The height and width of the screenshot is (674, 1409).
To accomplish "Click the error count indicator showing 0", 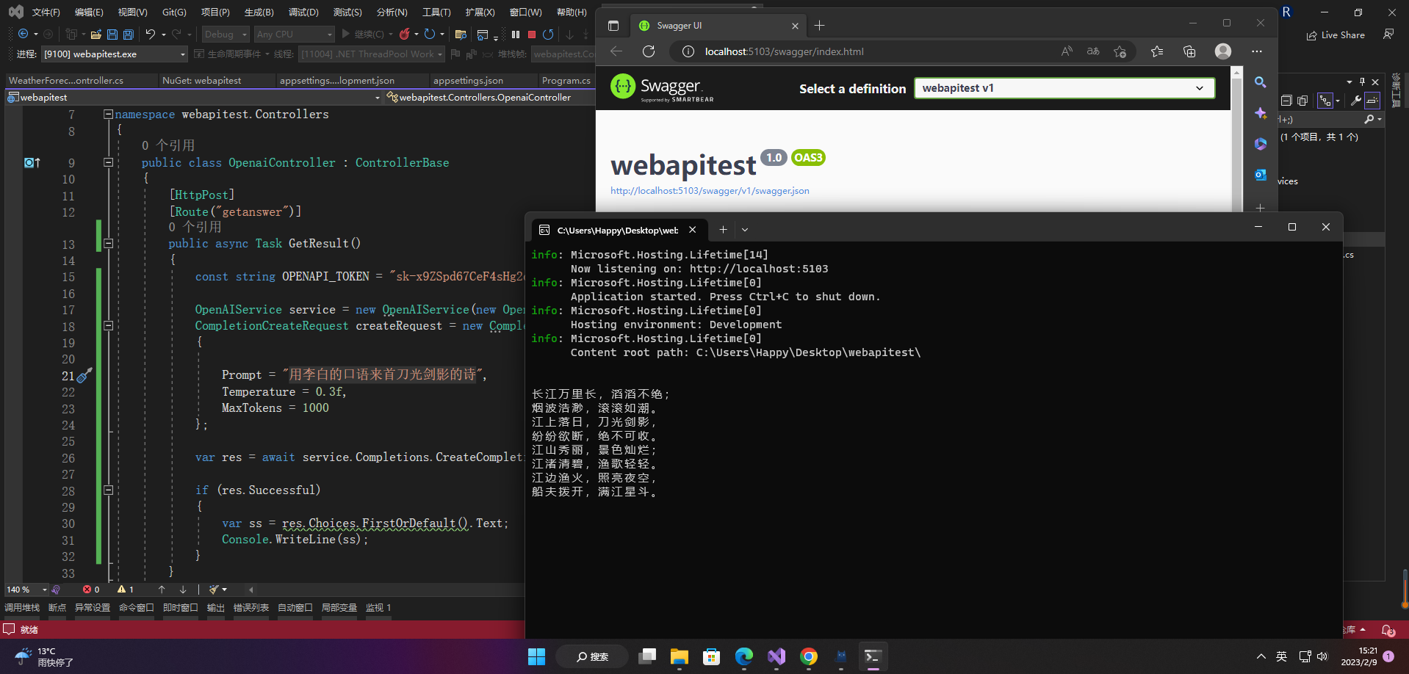I will coord(91,590).
